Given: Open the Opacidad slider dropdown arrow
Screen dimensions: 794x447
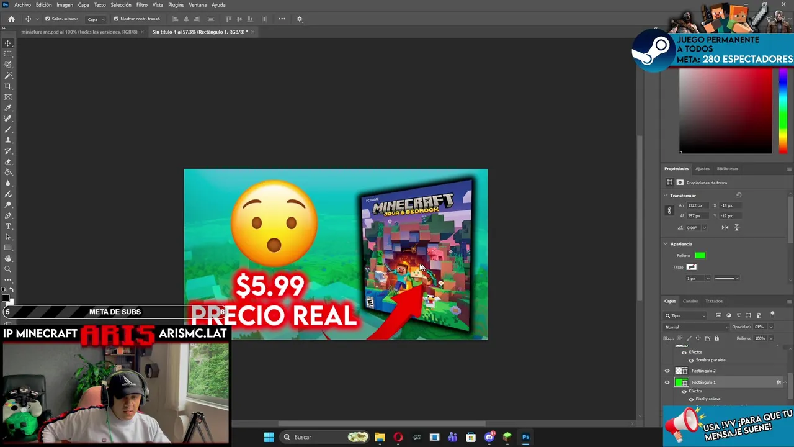Looking at the screenshot, I should click(771, 327).
